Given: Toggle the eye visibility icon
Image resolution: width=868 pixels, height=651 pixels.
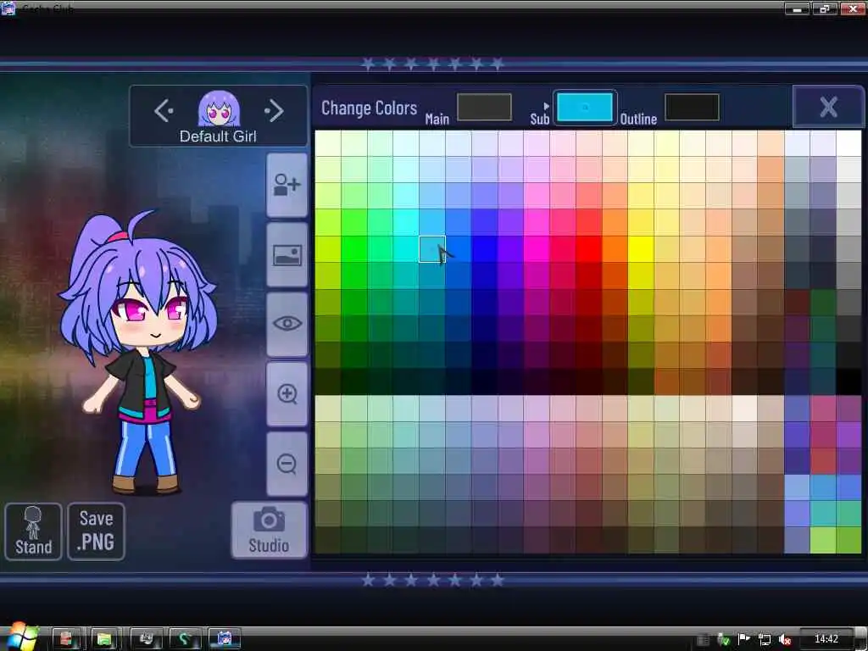Looking at the screenshot, I should [x=287, y=325].
